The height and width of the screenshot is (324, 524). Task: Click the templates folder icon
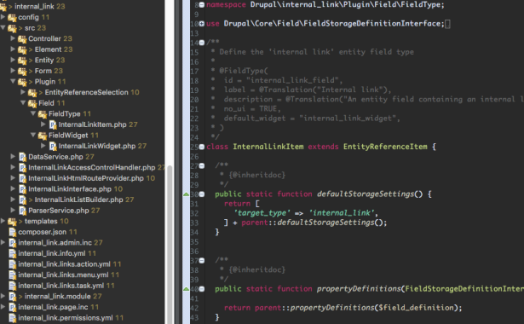coord(12,222)
